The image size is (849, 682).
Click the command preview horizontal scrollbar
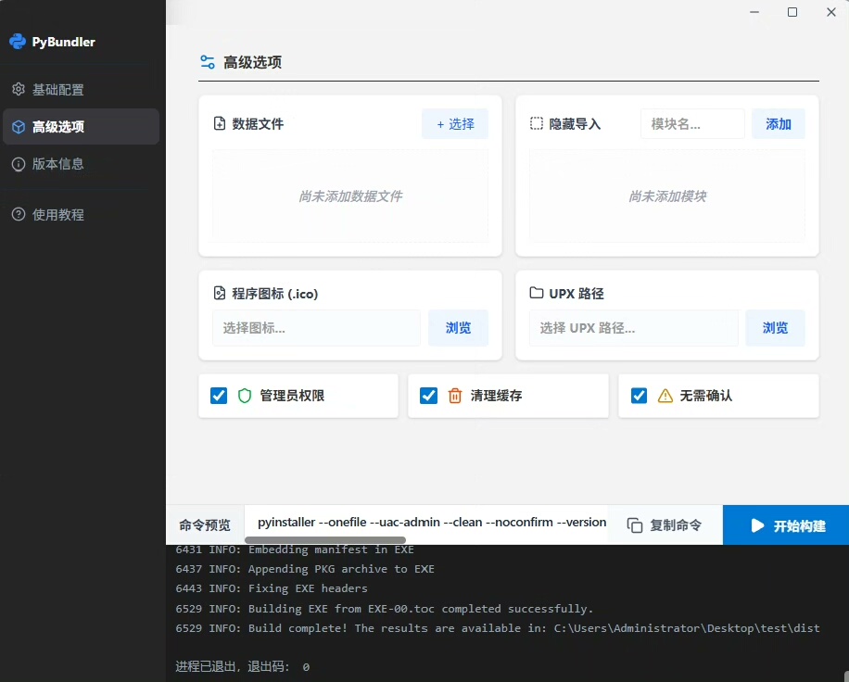(325, 539)
